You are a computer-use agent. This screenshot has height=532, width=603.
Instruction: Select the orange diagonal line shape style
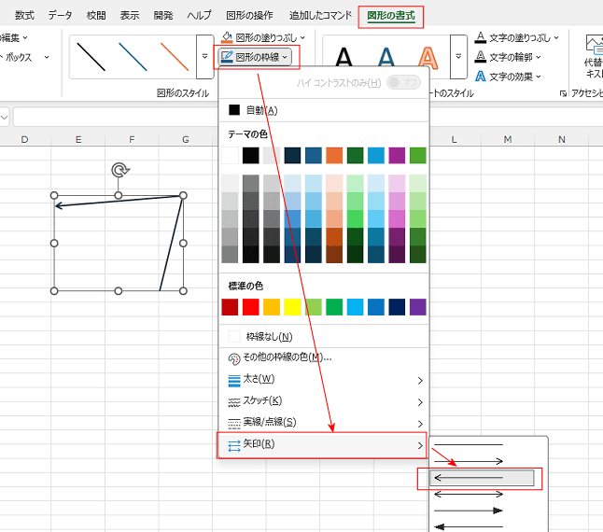pyautogui.click(x=174, y=58)
